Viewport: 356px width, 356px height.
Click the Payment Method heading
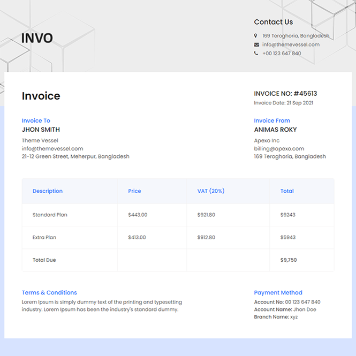point(278,293)
